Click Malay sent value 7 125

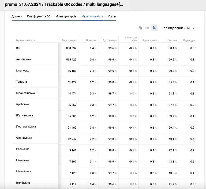(73, 173)
